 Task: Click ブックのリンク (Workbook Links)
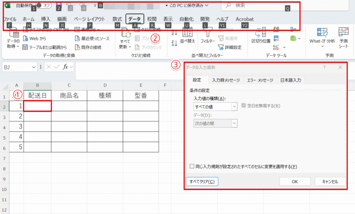click(x=148, y=47)
